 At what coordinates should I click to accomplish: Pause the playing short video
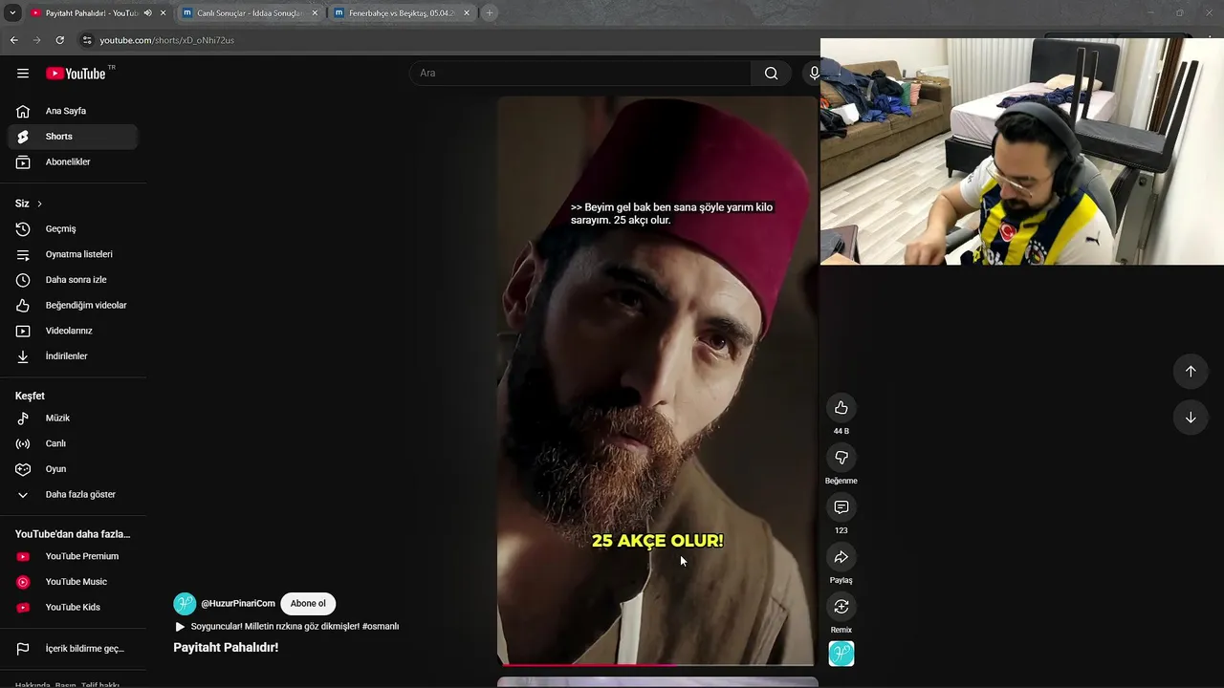(657, 380)
